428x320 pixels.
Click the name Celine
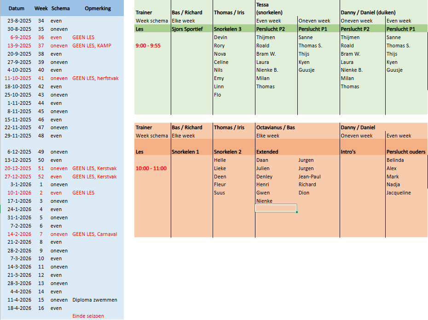click(x=221, y=62)
